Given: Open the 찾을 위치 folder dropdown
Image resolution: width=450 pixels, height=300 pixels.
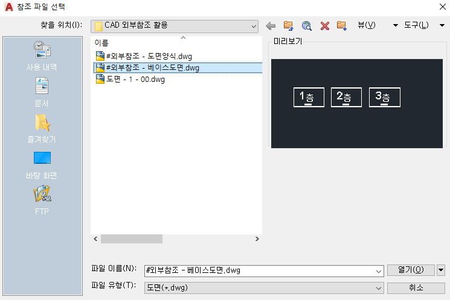Looking at the screenshot, I should coord(175,26).
